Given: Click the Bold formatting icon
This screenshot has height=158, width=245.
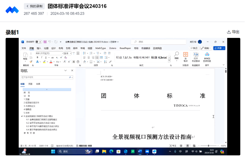Looking at the screenshot, I should click(x=37, y=57).
